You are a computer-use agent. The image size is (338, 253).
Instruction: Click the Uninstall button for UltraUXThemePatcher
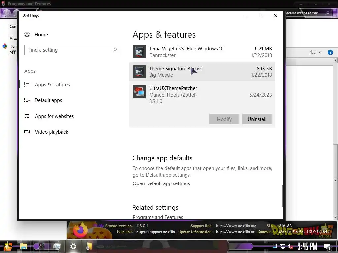click(x=257, y=119)
